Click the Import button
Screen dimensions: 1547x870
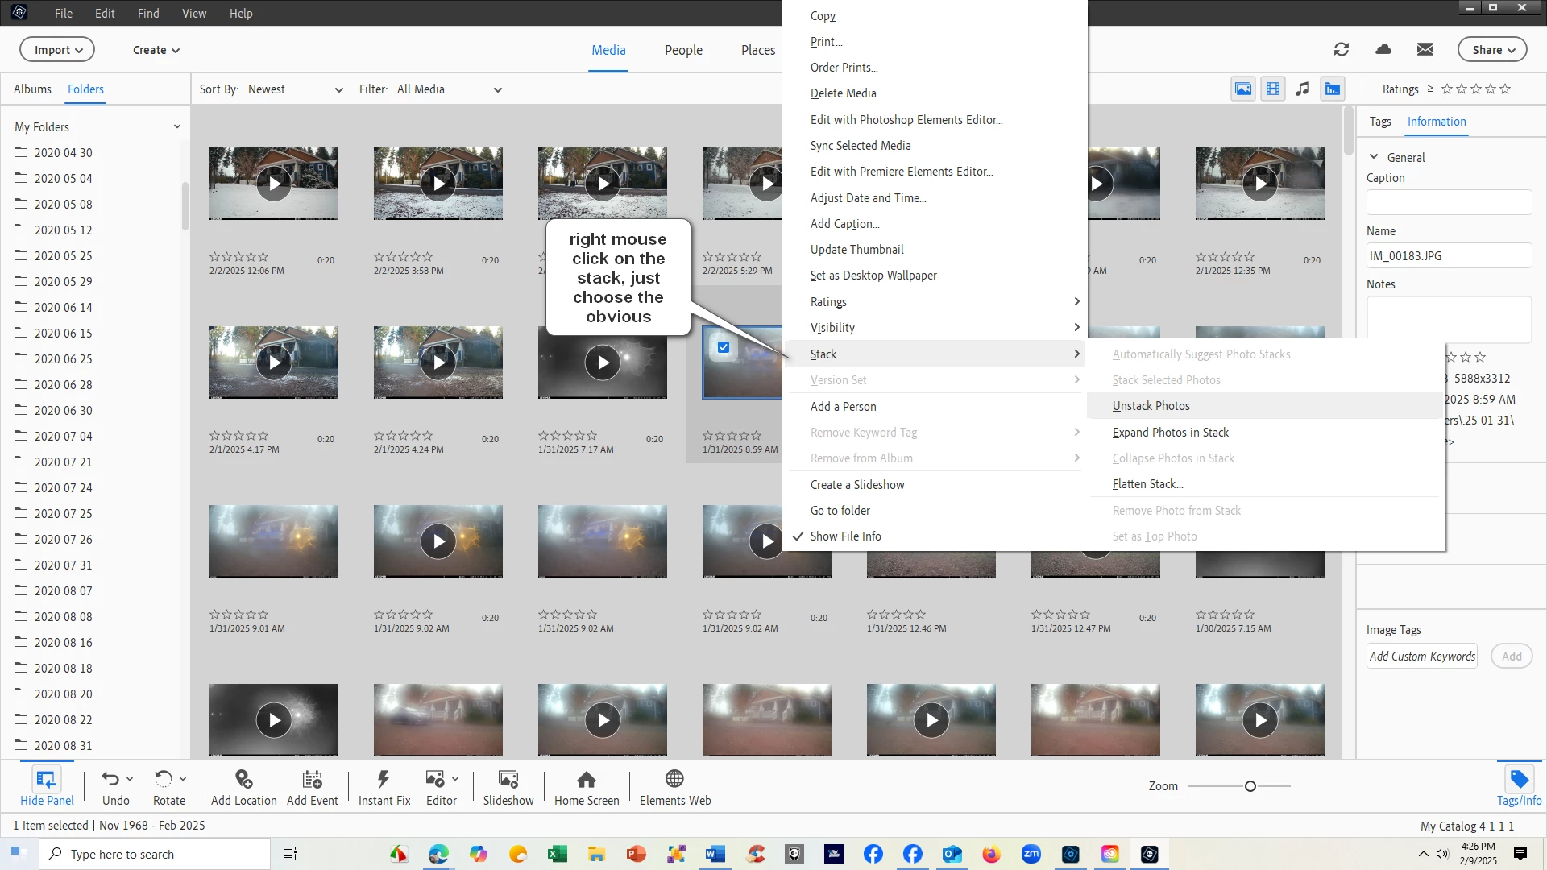tap(57, 50)
